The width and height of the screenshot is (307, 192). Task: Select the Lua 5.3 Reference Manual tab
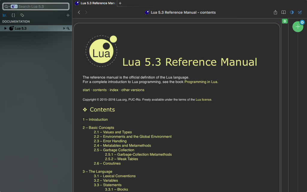coord(96,3)
